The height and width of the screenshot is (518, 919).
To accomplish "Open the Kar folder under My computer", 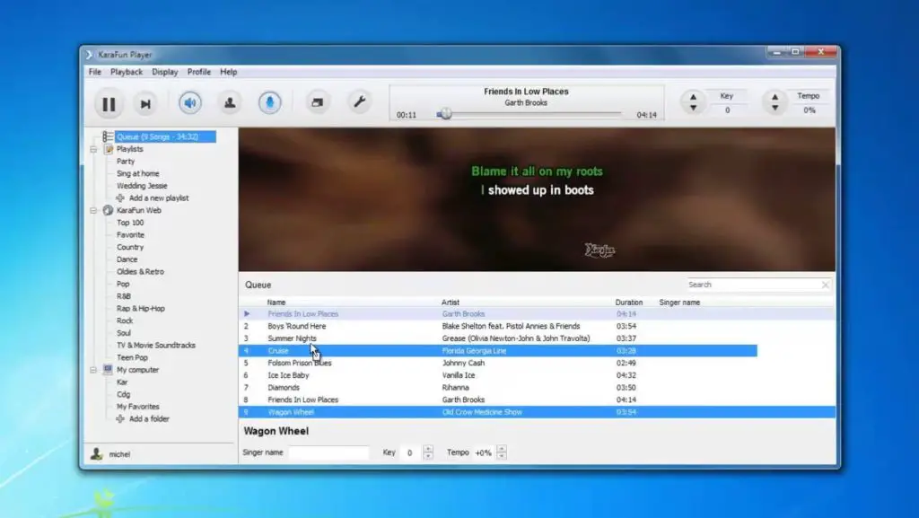I will pyautogui.click(x=122, y=382).
